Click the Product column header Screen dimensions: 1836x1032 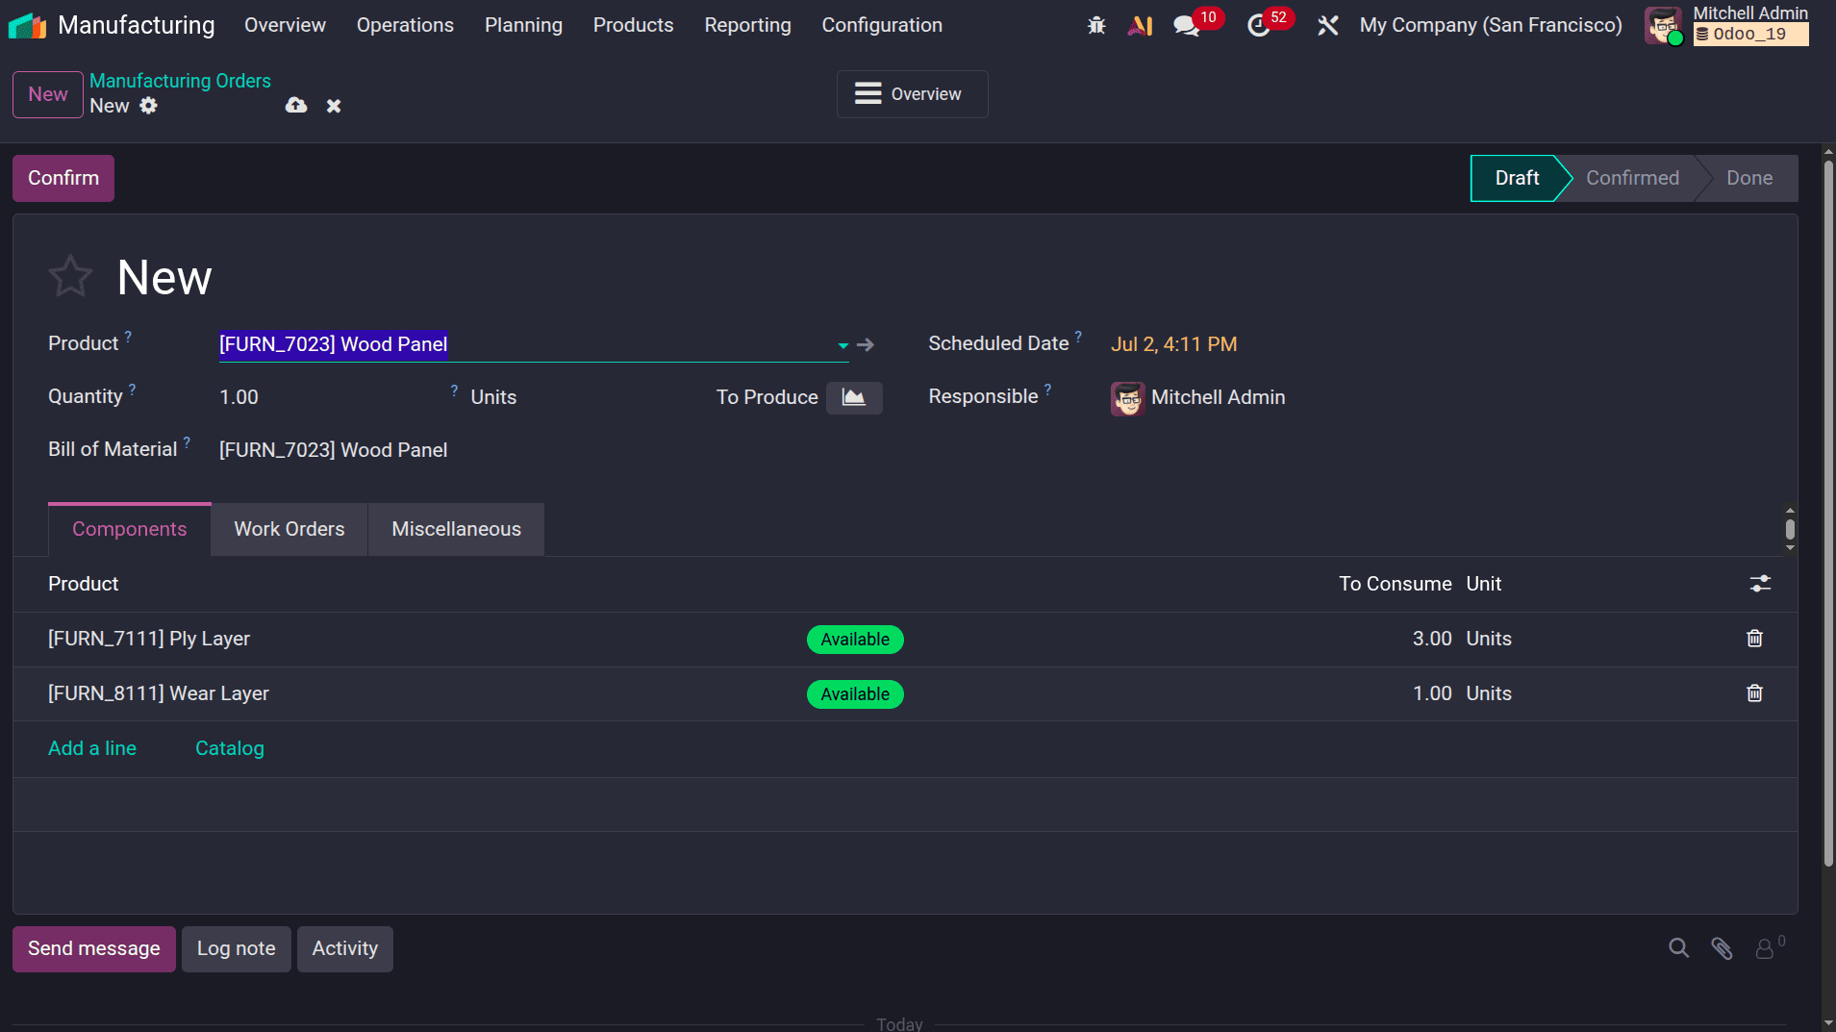coord(84,584)
